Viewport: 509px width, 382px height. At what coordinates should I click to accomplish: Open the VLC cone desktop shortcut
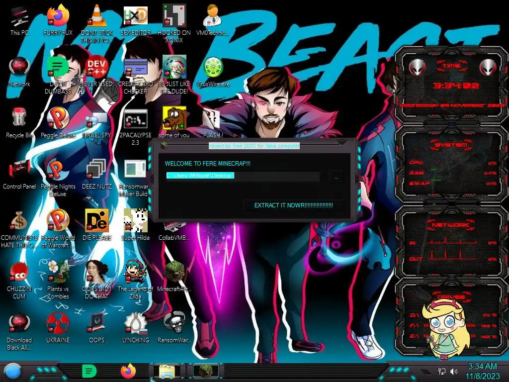click(97, 24)
